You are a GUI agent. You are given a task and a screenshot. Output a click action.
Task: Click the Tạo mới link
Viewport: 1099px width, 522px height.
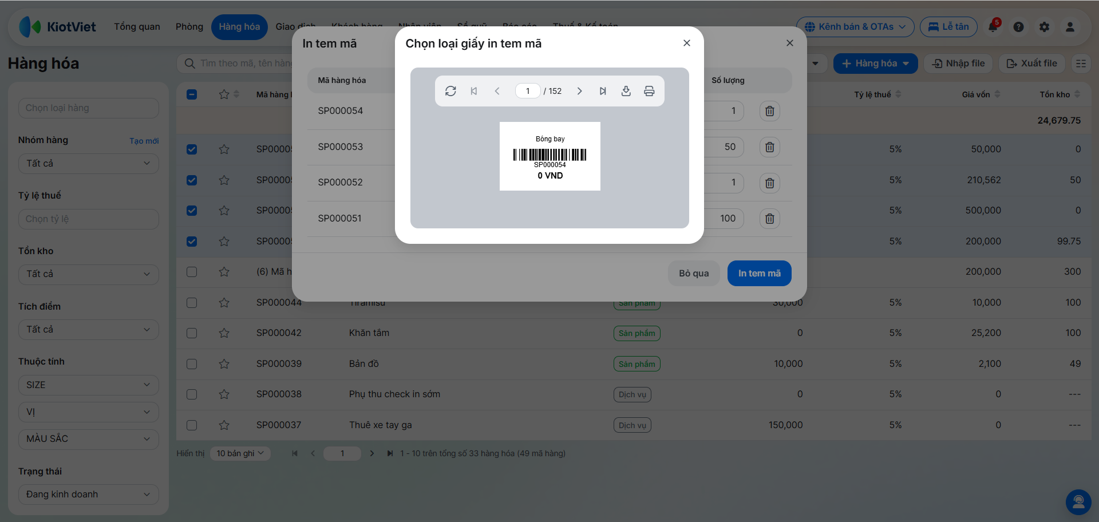(x=144, y=141)
